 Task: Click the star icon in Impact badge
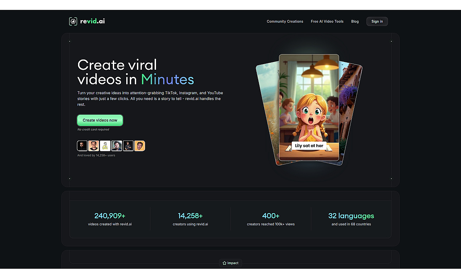pos(224,263)
